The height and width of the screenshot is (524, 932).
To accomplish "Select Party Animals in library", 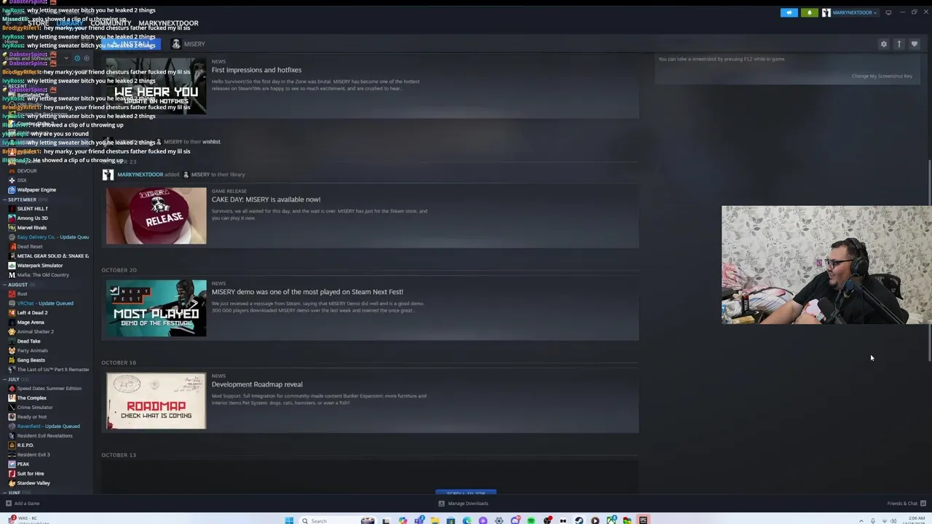I will pyautogui.click(x=32, y=351).
